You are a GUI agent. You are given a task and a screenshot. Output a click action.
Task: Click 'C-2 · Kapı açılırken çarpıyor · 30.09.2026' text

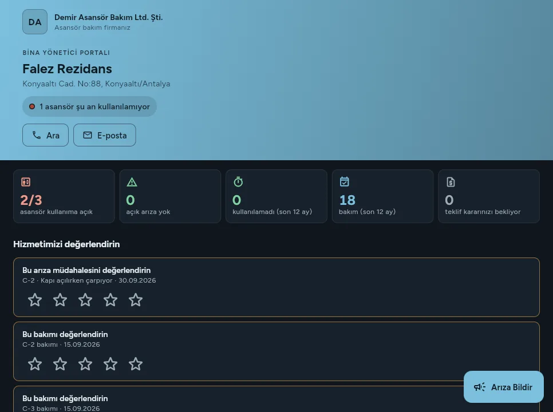89,280
